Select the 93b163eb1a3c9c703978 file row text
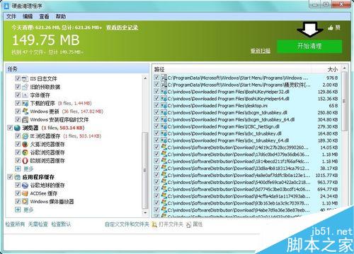 coord(239,203)
